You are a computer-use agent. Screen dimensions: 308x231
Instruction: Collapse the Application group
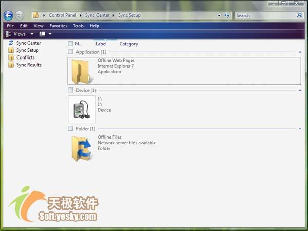(300, 52)
